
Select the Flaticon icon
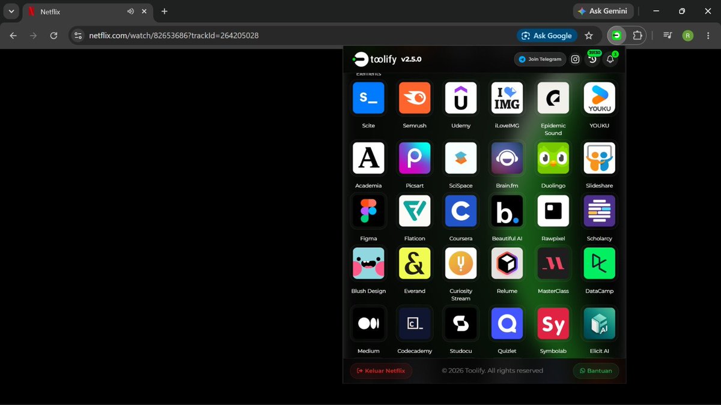coord(415,211)
